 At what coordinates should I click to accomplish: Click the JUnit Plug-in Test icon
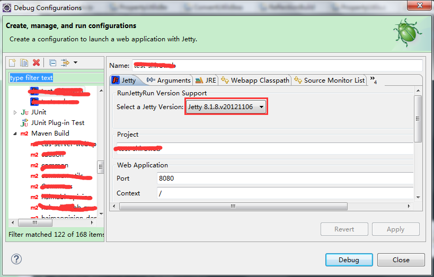[x=24, y=122]
